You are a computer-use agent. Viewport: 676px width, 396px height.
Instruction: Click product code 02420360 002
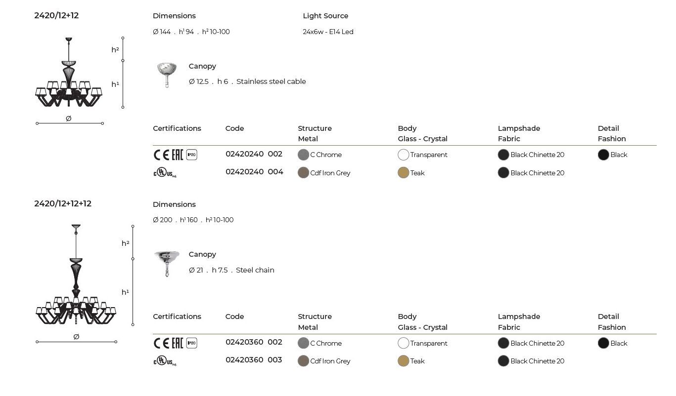click(254, 342)
